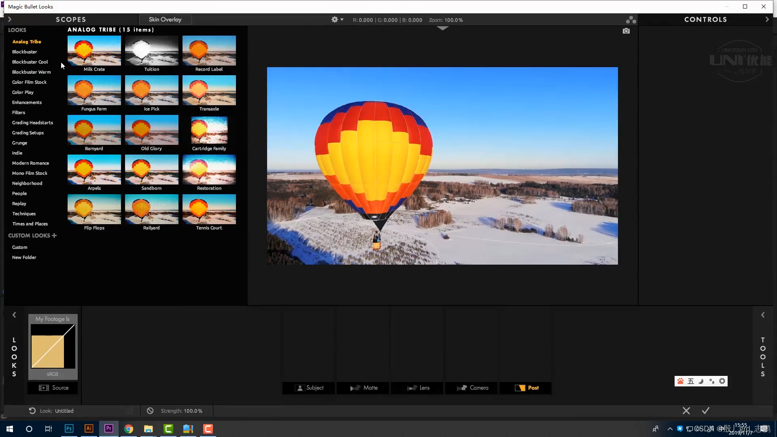Expand the Grading Headstarts category
Image resolution: width=777 pixels, height=437 pixels.
click(32, 122)
